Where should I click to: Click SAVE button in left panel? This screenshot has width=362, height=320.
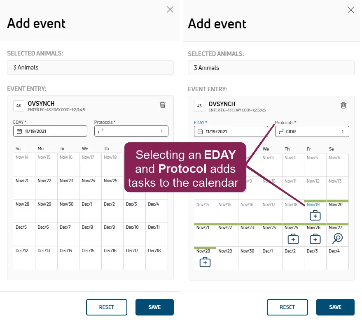pos(154,307)
